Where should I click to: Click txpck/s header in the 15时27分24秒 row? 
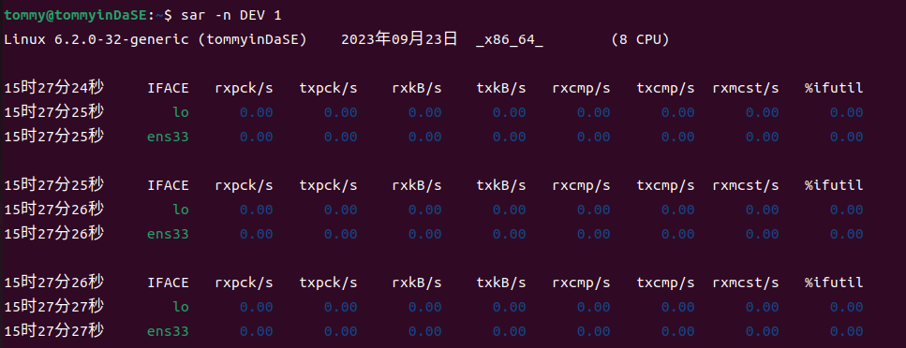pyautogui.click(x=328, y=88)
